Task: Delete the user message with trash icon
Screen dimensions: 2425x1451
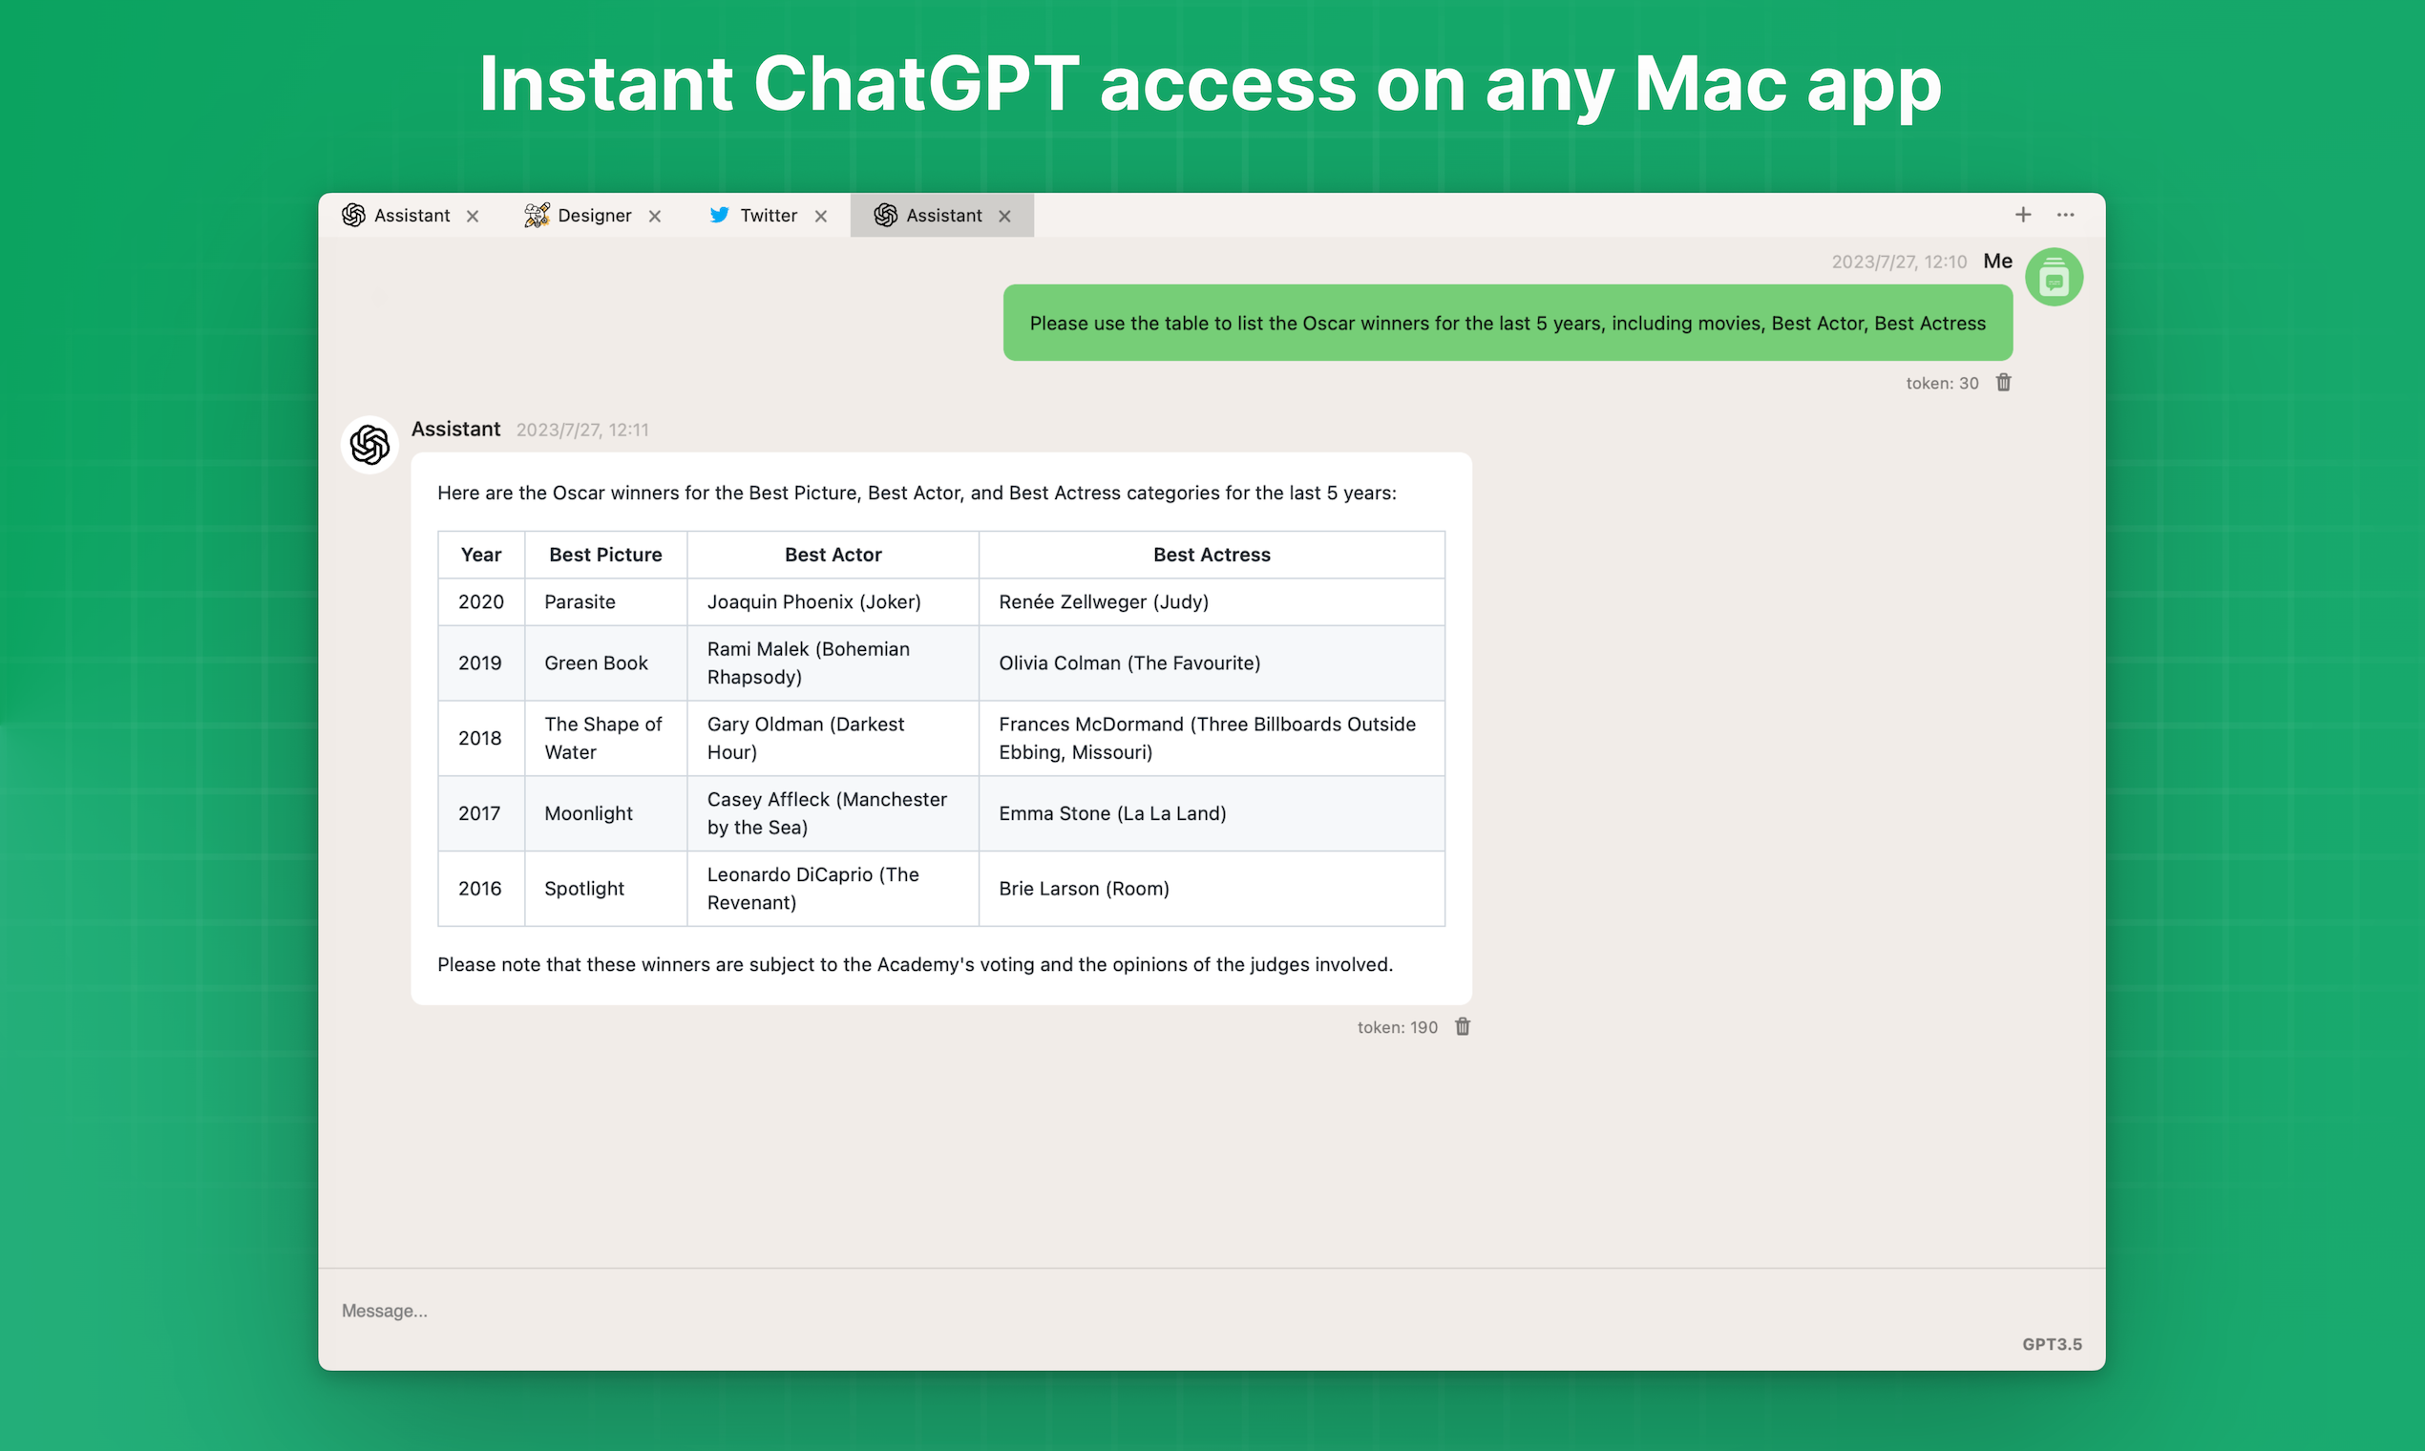Action: coord(2004,382)
